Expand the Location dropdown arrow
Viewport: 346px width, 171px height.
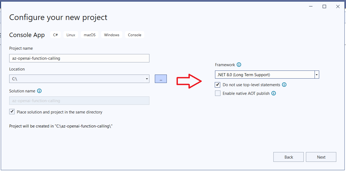(147, 79)
